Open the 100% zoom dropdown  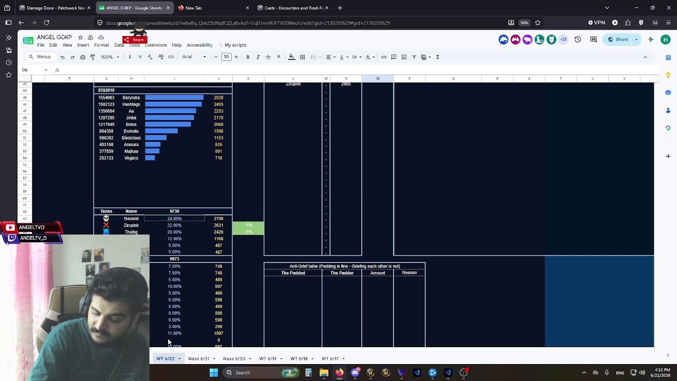point(110,57)
